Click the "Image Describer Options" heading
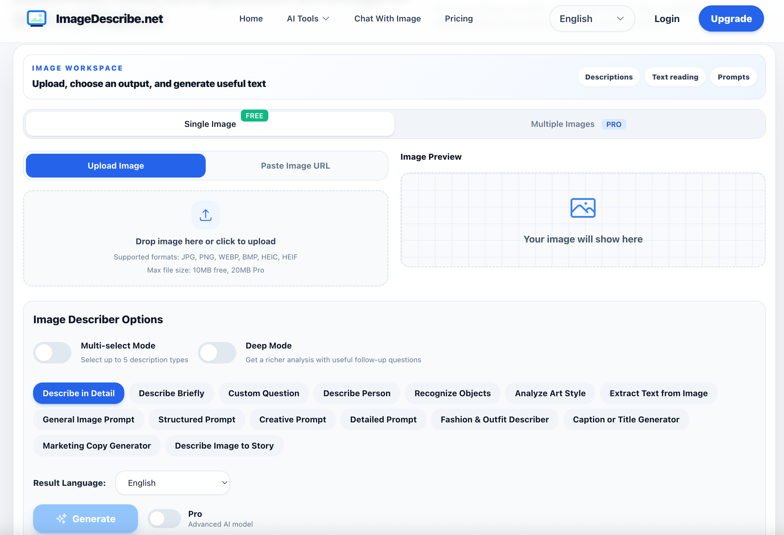Screen dimensions: 784x535 [x=98, y=319]
